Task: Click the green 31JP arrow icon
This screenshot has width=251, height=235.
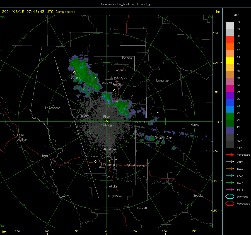Action: (x=230, y=182)
